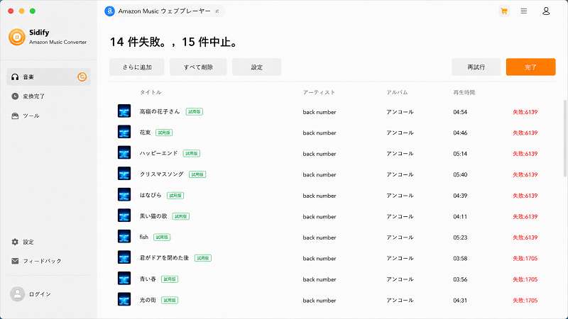Click album thumbnail of はなびら

(124, 194)
